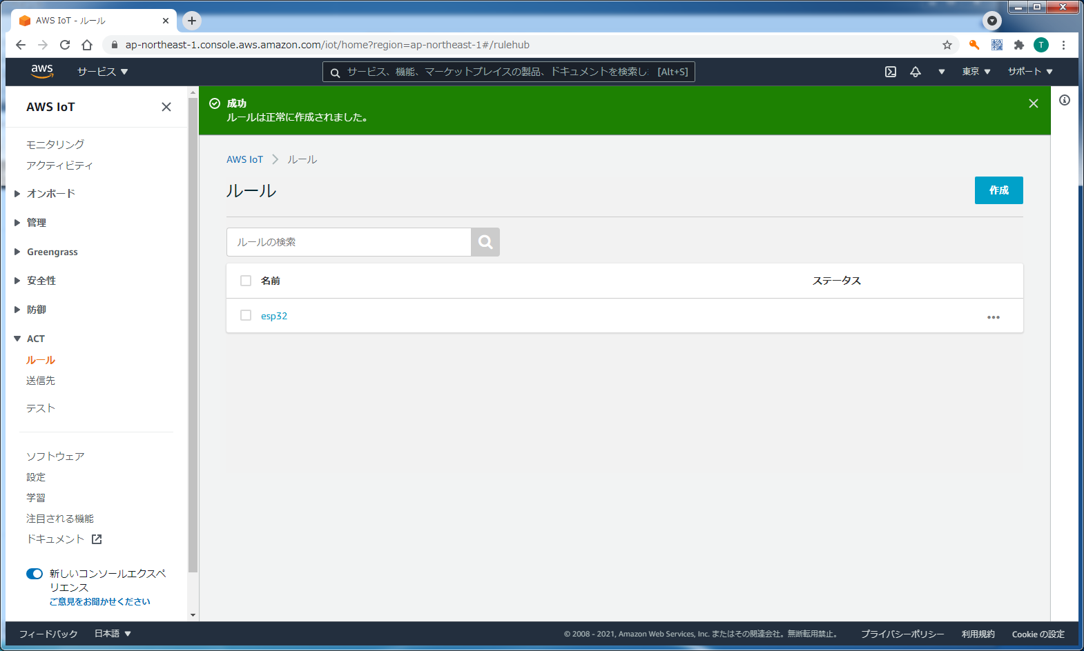Select the esp32 rule checkbox

246,315
